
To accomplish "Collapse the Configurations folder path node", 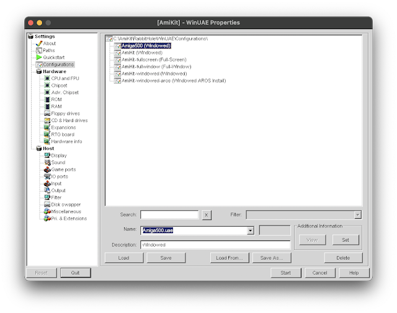I will click(109, 38).
